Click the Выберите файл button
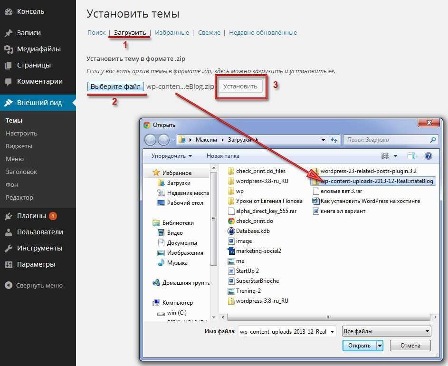 (x=115, y=87)
